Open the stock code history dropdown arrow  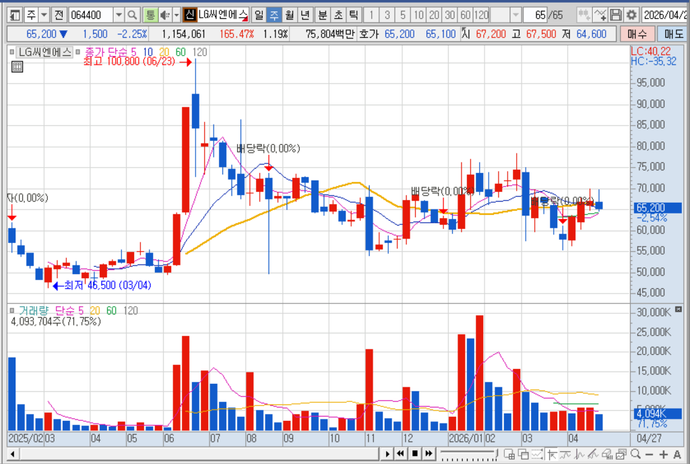119,15
